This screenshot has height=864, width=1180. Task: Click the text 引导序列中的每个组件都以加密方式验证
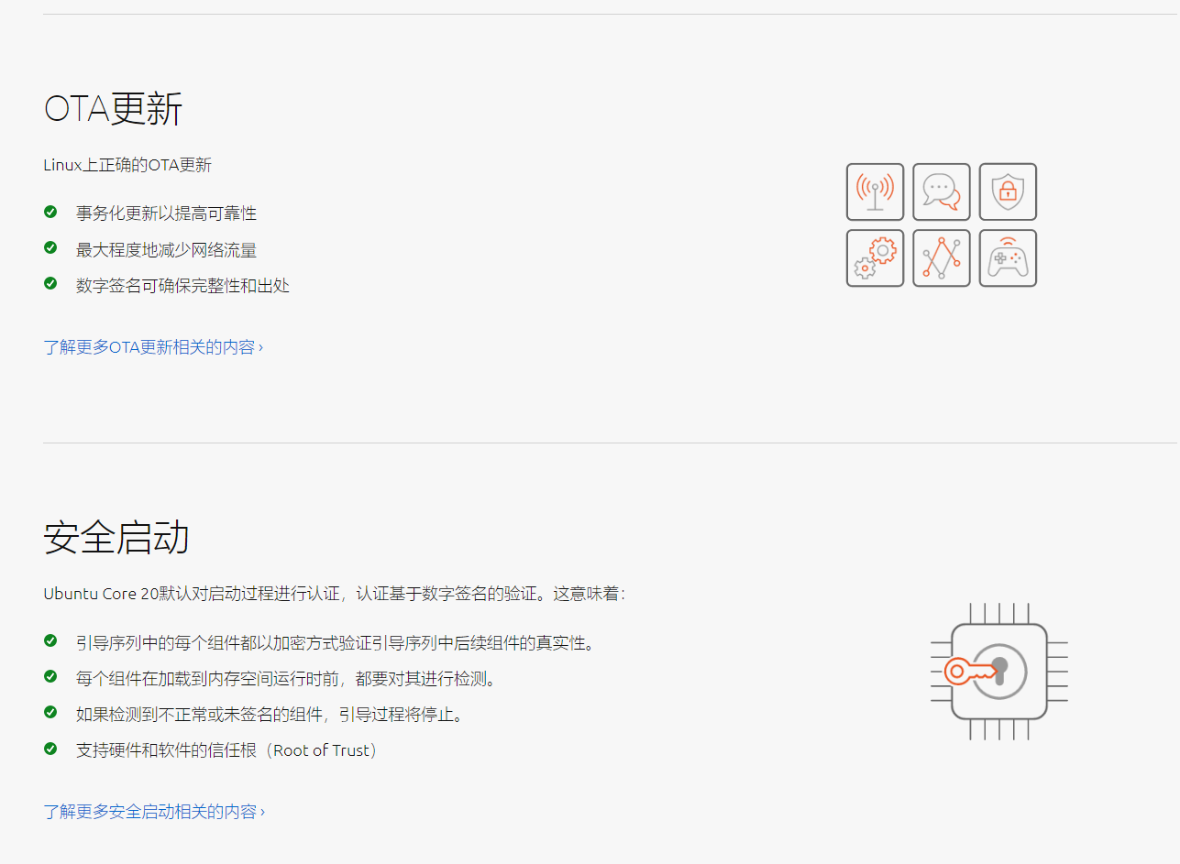point(336,642)
